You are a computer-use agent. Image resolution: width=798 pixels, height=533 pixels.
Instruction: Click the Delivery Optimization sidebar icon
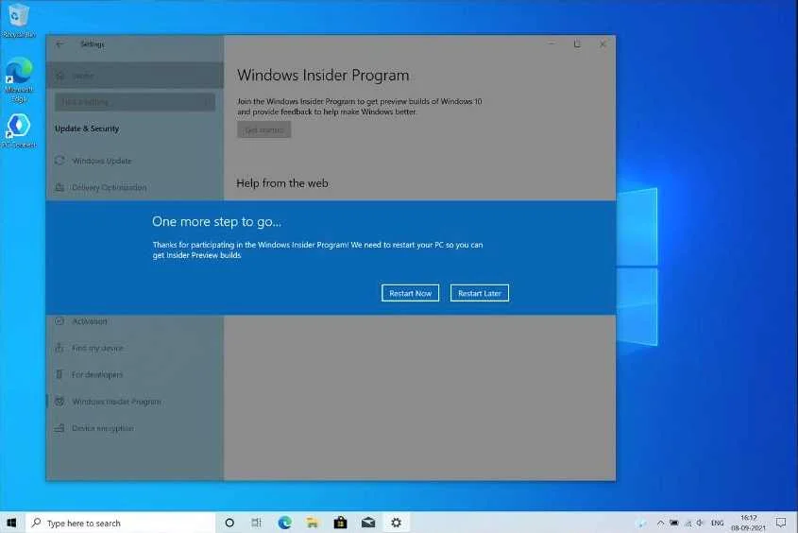pyautogui.click(x=59, y=187)
